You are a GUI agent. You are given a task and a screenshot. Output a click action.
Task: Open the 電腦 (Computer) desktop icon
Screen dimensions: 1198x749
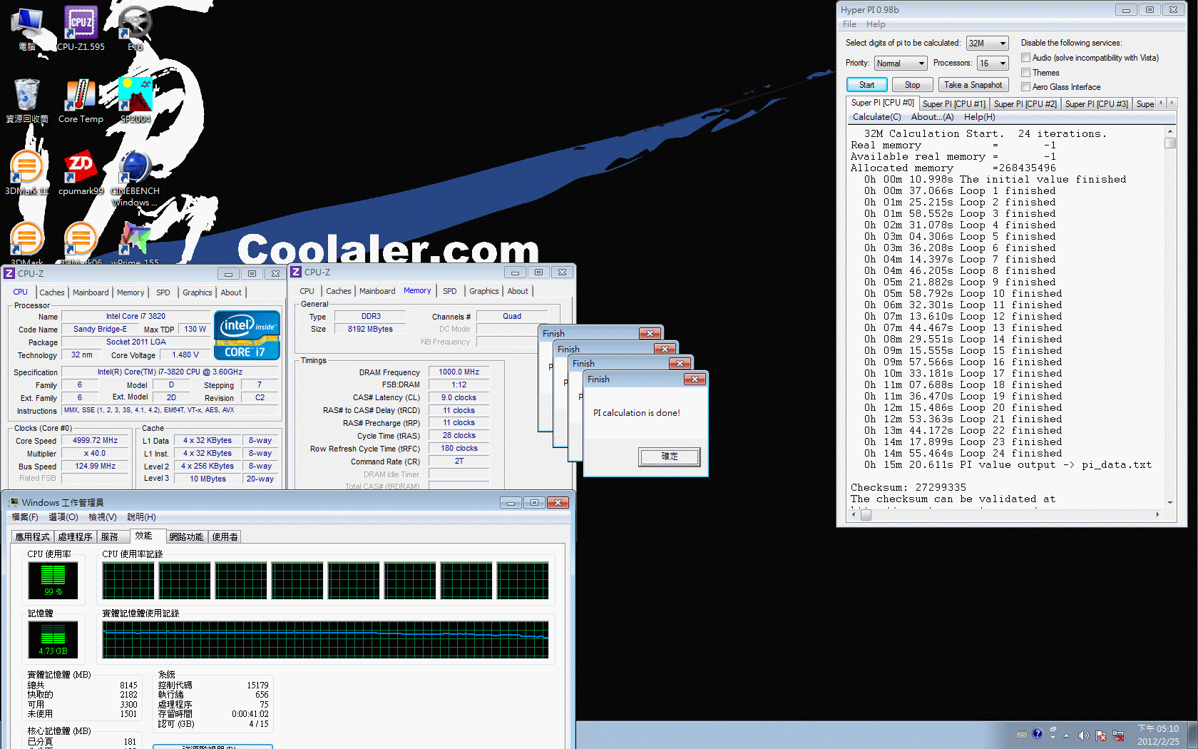click(27, 29)
